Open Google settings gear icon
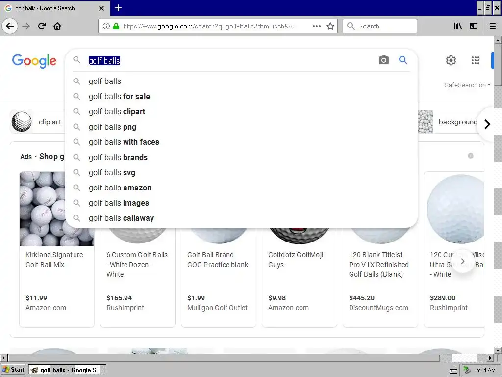502x377 pixels. tap(451, 60)
